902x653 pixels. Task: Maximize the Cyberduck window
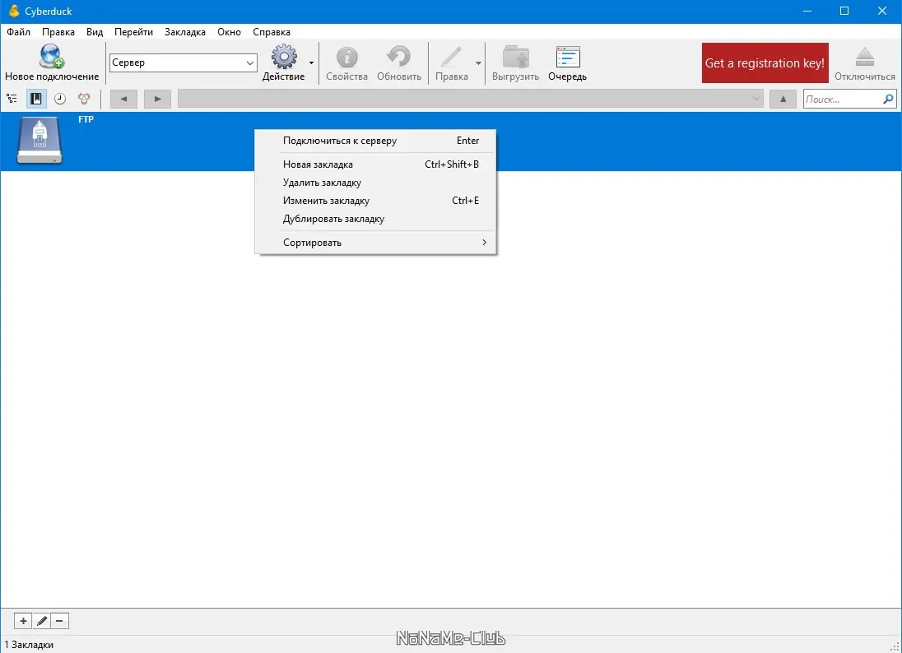tap(844, 11)
